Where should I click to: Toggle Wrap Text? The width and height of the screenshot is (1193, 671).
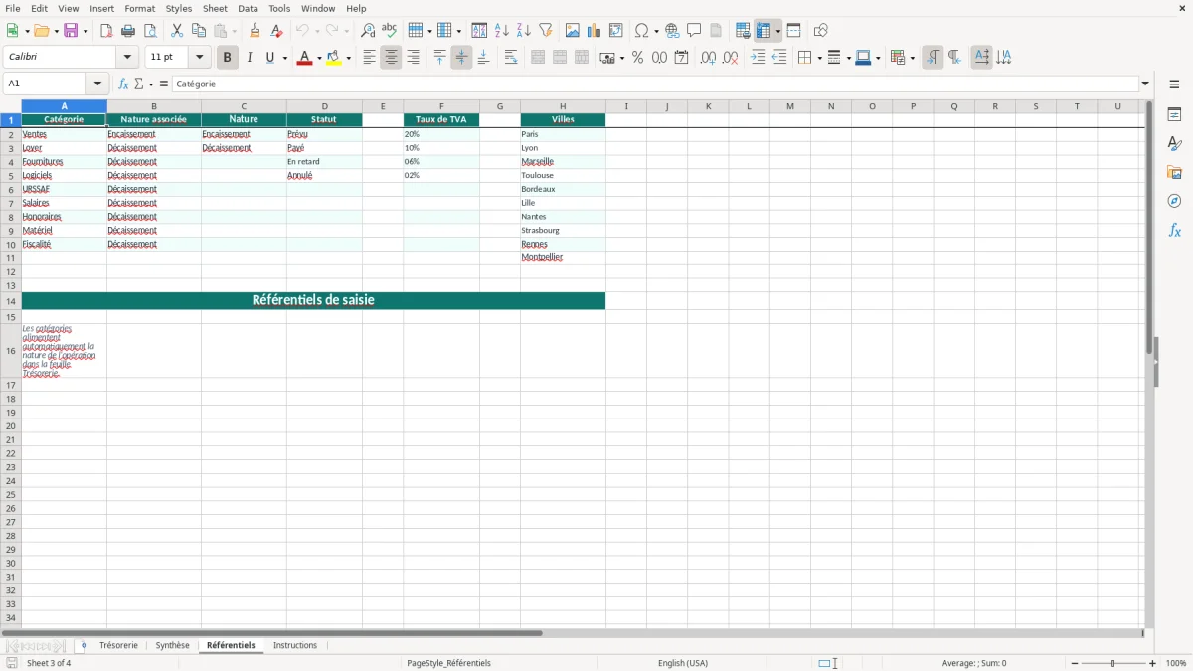point(511,58)
